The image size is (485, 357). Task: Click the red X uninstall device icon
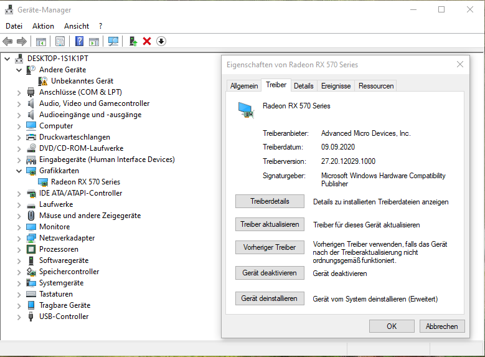(147, 41)
